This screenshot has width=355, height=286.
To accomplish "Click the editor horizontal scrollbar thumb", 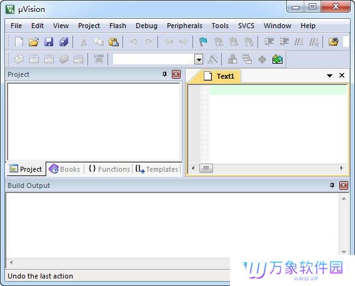I will click(206, 169).
